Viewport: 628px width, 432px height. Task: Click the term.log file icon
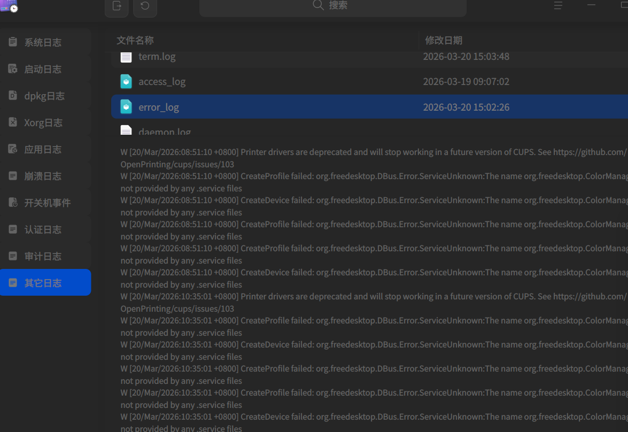point(126,57)
